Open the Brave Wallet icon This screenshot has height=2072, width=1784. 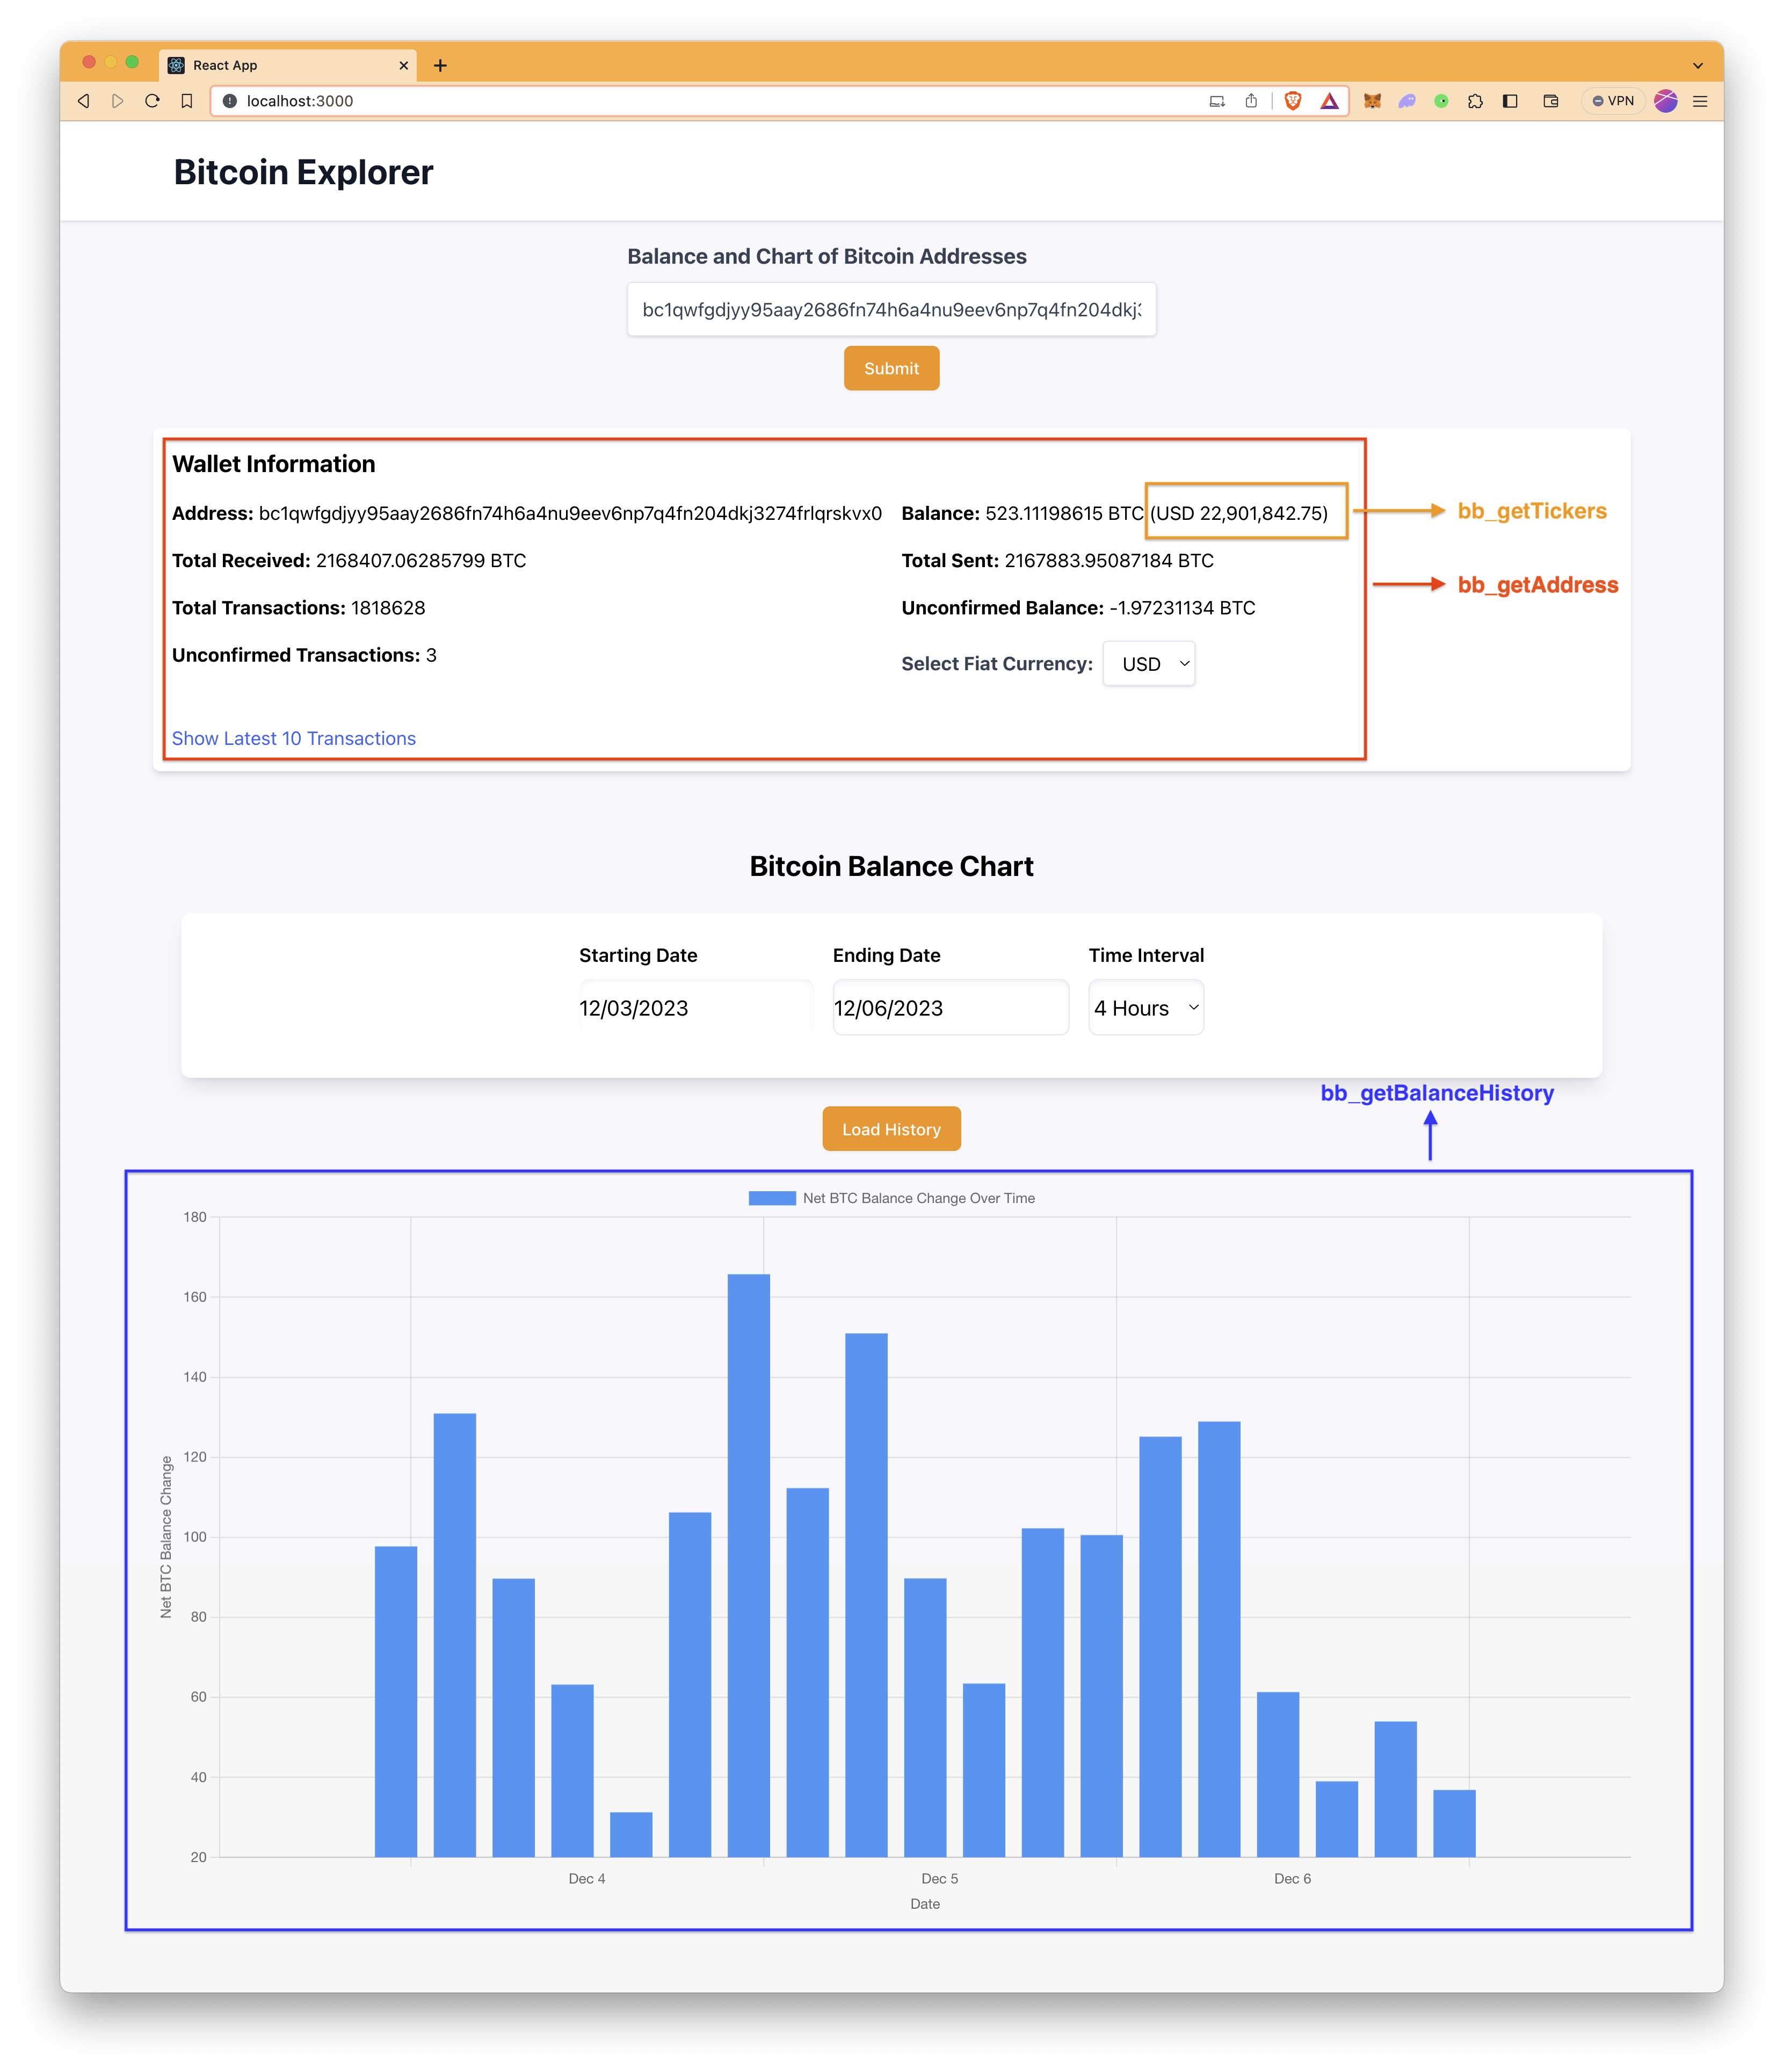pos(1551,101)
